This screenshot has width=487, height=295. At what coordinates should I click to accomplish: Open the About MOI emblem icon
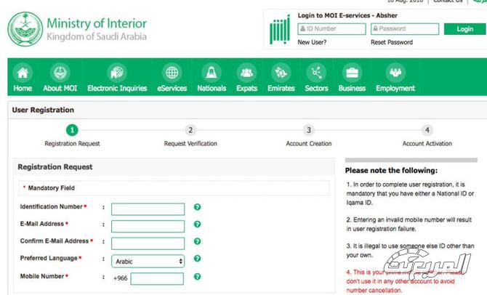(61, 73)
